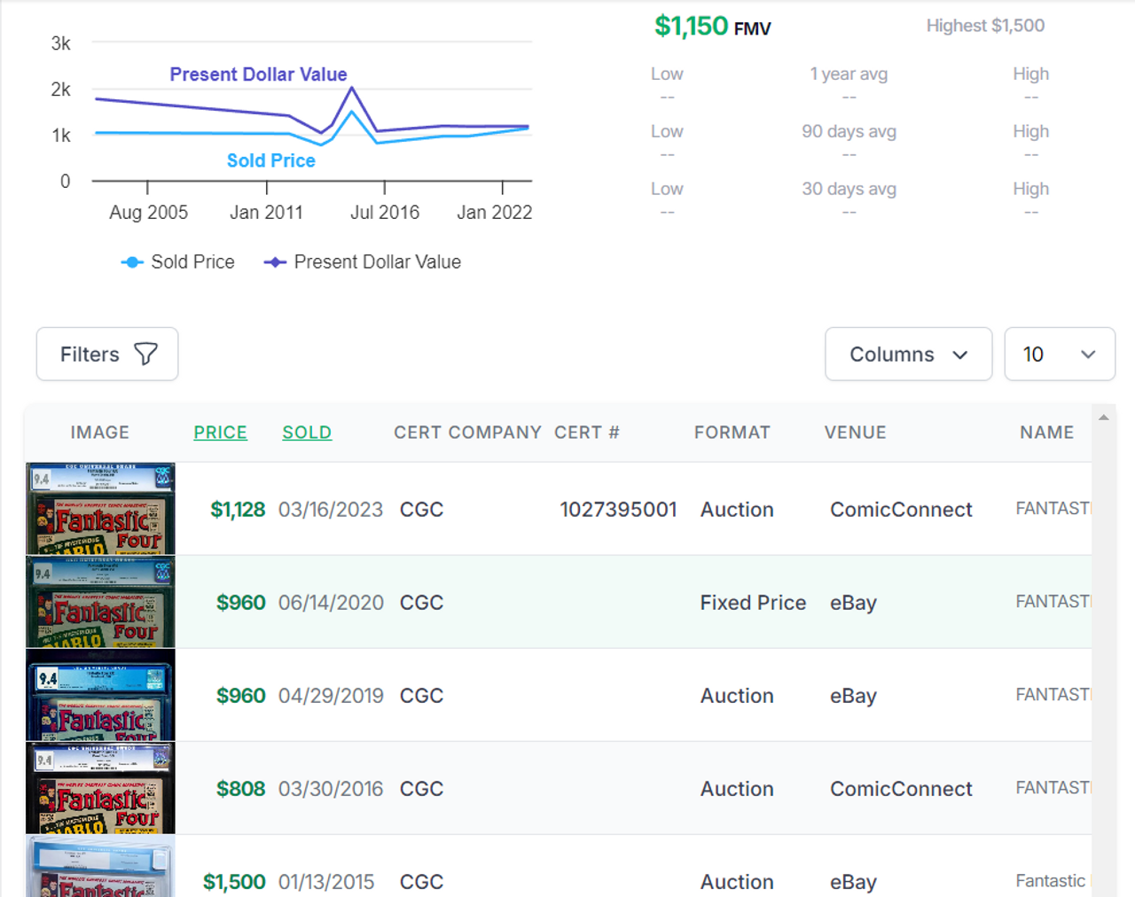This screenshot has width=1135, height=897.
Task: Click ComicConnect venue in the 03/16/2023 row
Action: point(901,510)
